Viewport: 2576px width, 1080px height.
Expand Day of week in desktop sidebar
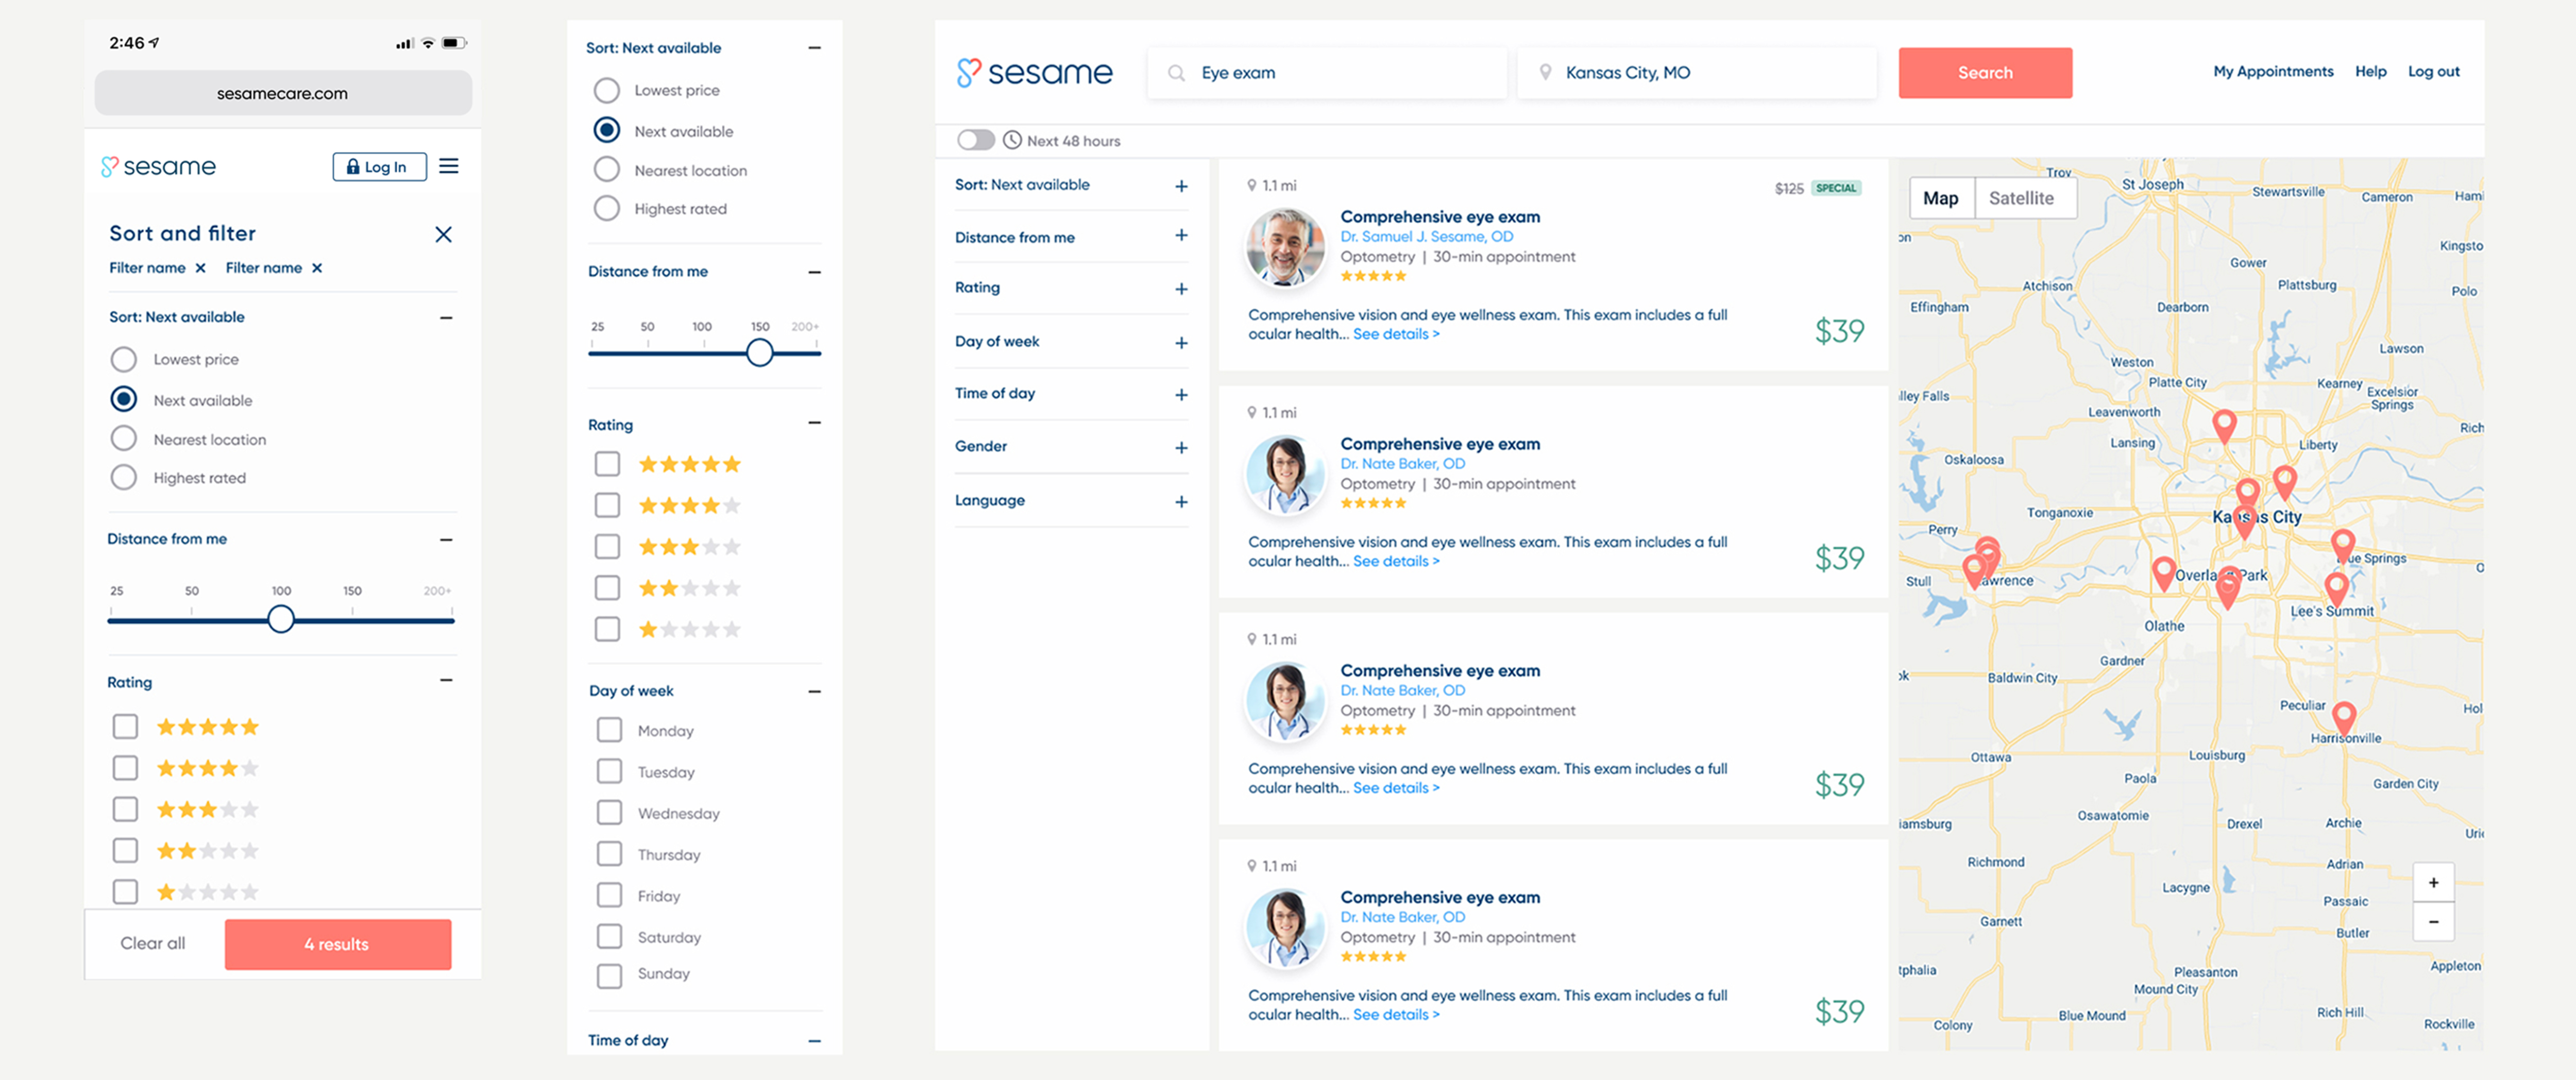pos(1181,343)
